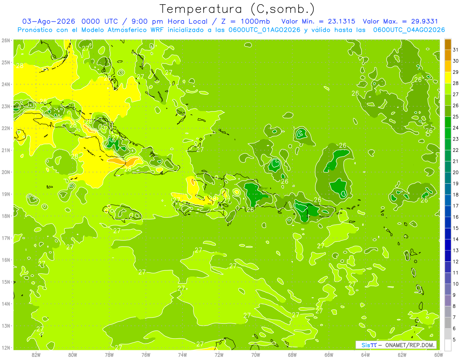
Task: Click the '0000 UTC' time text
Action: coord(100,21)
